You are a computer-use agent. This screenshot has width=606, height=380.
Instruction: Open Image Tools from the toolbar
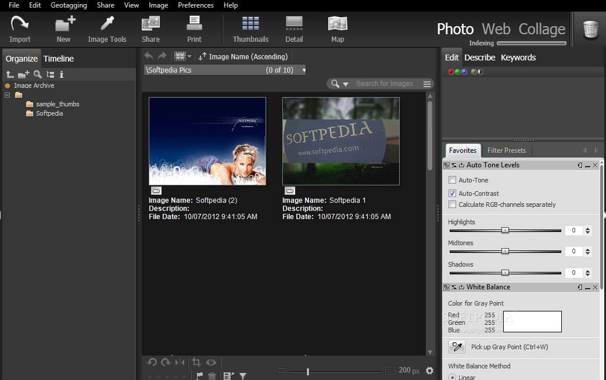pos(107,29)
